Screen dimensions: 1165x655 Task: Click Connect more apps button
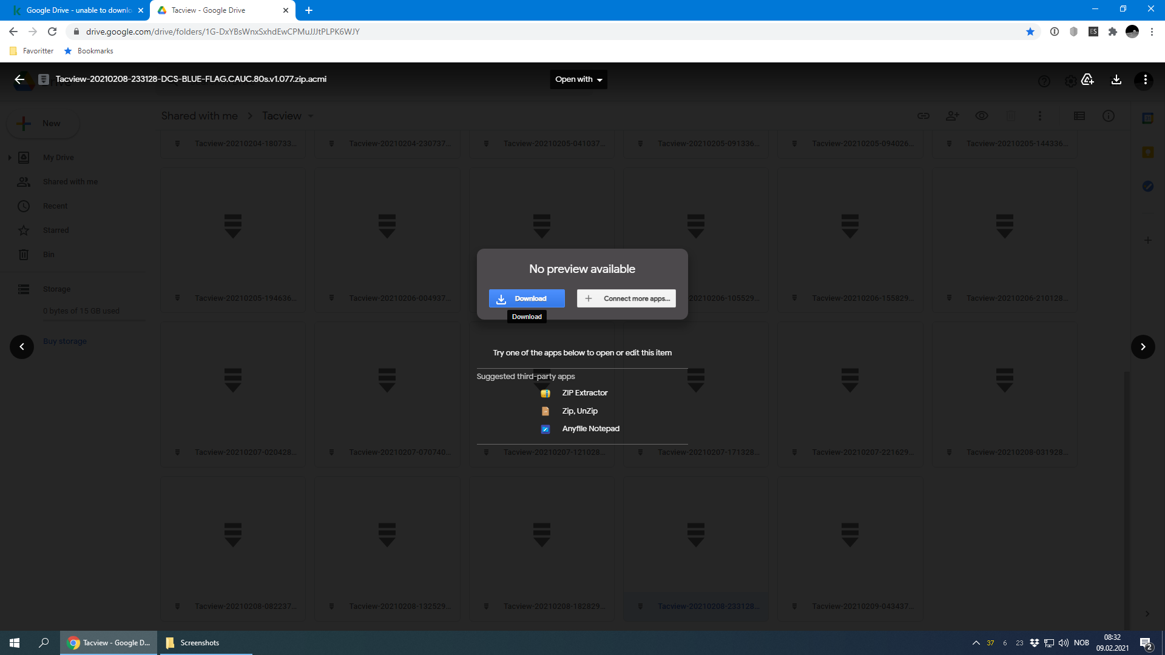click(626, 298)
